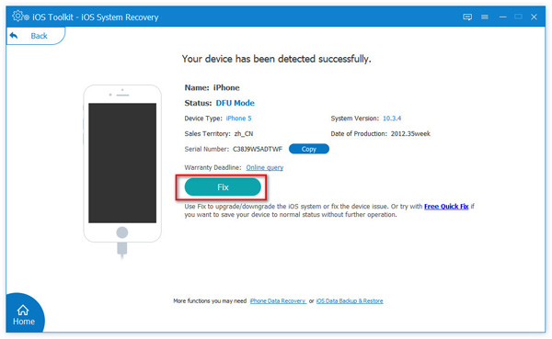Close the iOS Toolkit window
Viewport: 552px width, 339px height.
[x=534, y=17]
